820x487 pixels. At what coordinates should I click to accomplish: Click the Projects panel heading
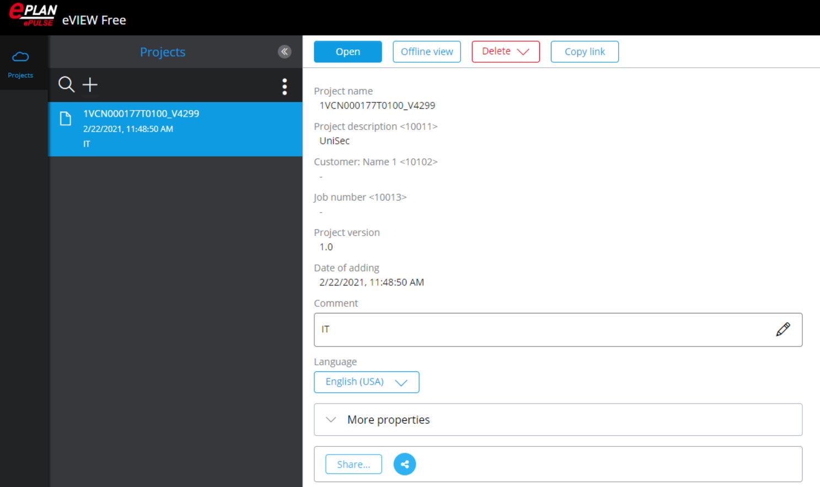tap(163, 52)
